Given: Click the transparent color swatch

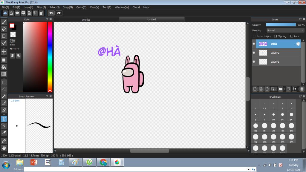Looking at the screenshot, I should point(13,34).
